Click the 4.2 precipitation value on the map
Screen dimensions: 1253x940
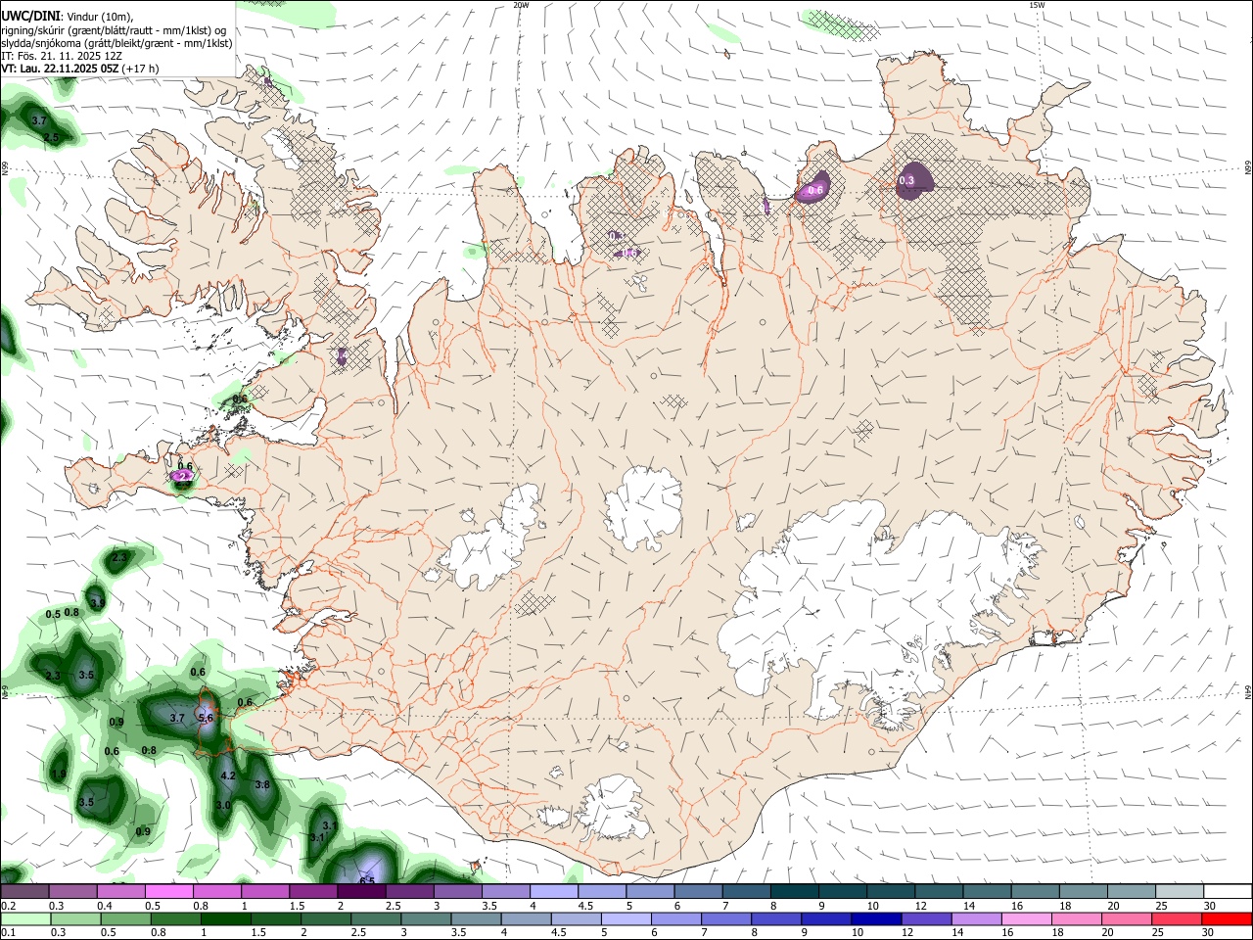[228, 775]
